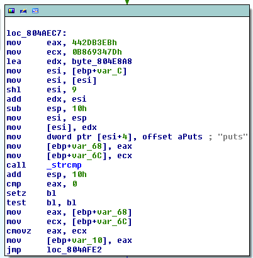Click the constant 442DB3EBh
Screen dimensions: 253x258
pyautogui.click(x=94, y=43)
